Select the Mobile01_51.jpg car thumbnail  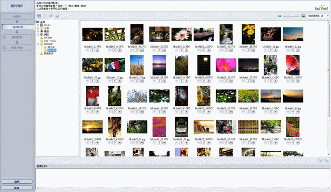182,127
